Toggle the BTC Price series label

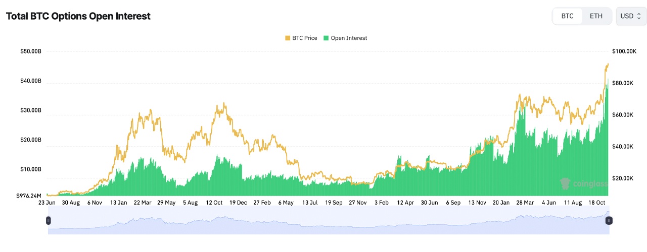[x=305, y=38]
